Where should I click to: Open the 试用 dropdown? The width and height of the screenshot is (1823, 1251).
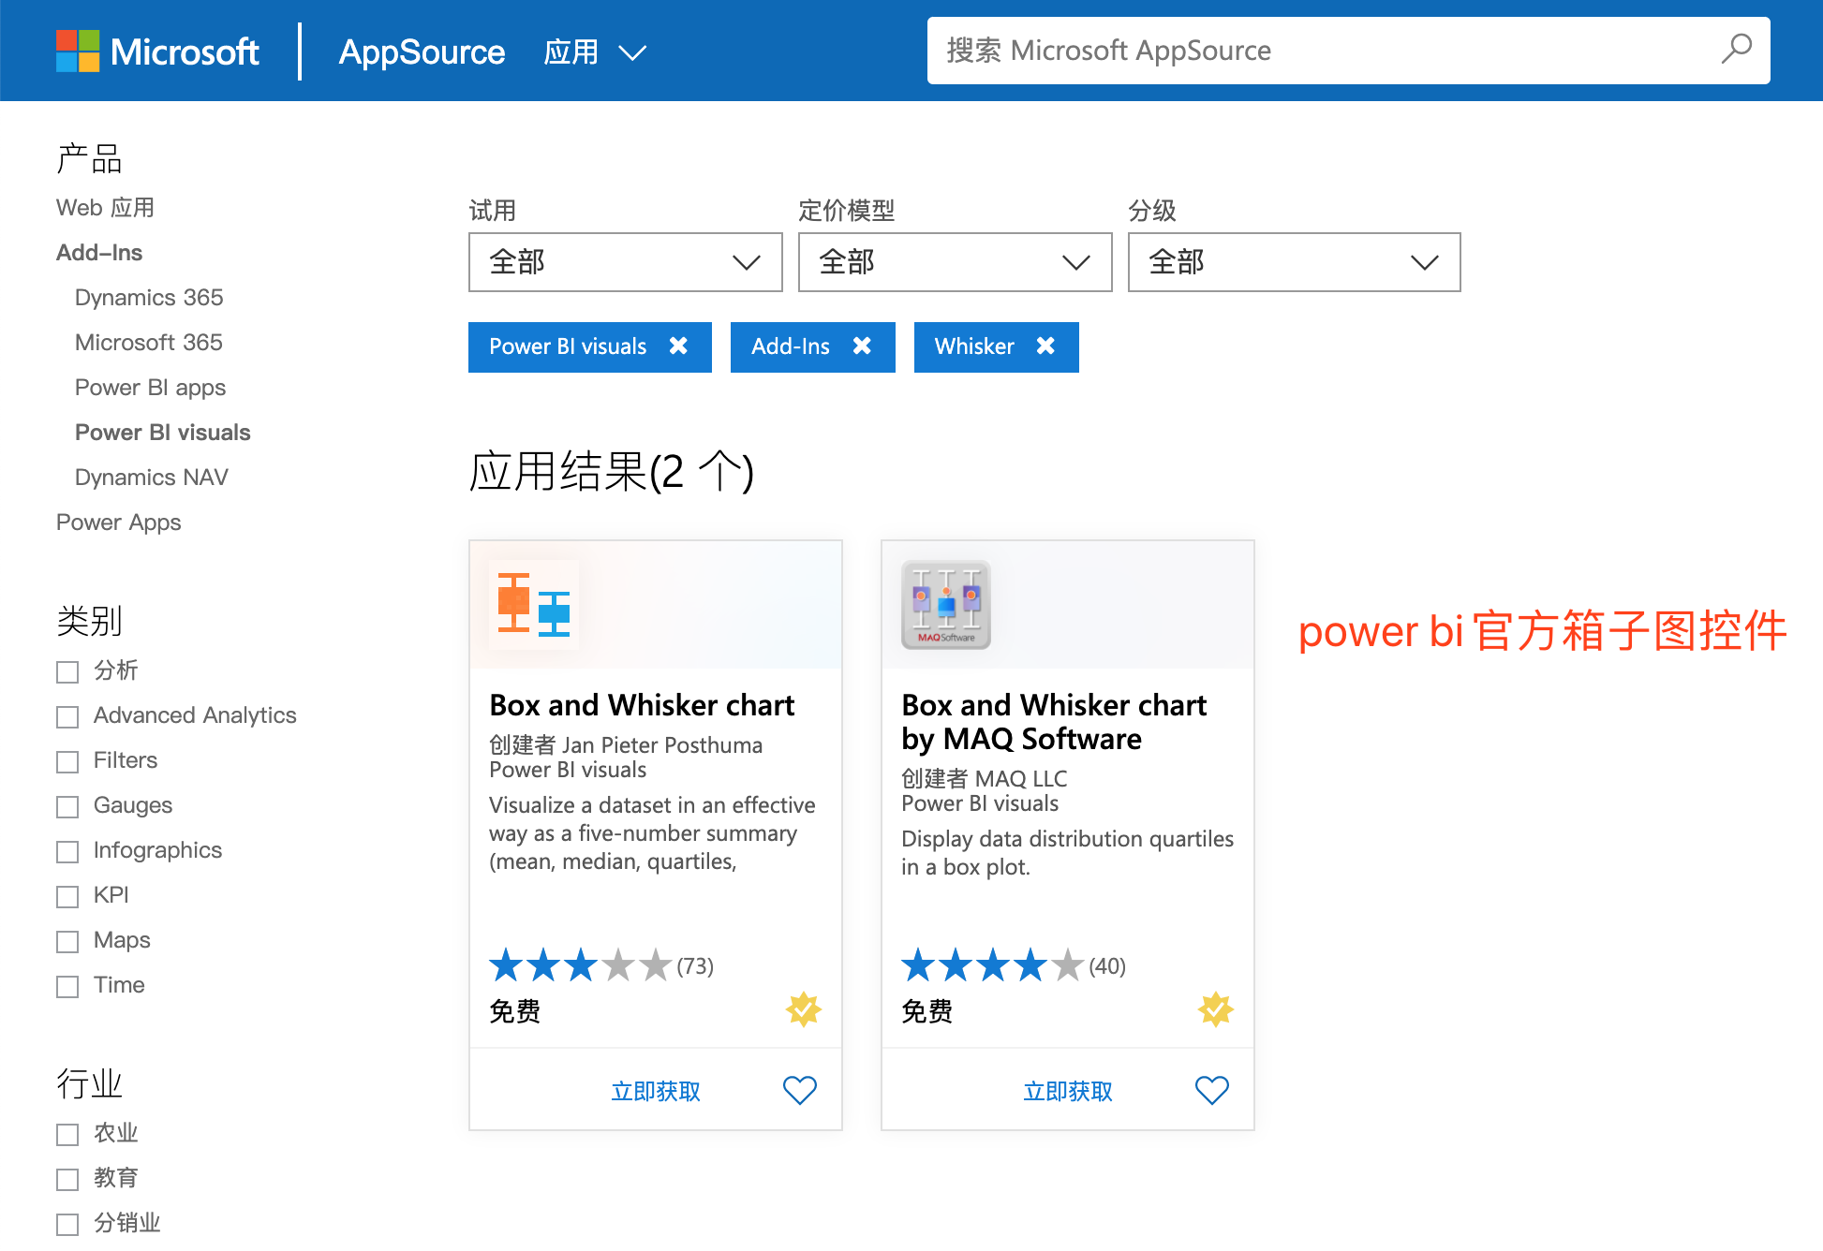pyautogui.click(x=625, y=262)
